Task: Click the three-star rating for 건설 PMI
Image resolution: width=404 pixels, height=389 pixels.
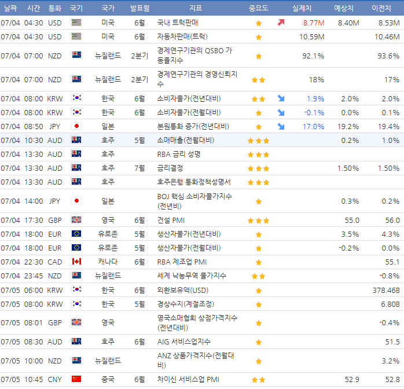Action: [x=258, y=221]
